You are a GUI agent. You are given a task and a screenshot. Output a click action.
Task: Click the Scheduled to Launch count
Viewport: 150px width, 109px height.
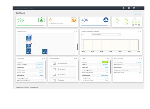point(141,65)
